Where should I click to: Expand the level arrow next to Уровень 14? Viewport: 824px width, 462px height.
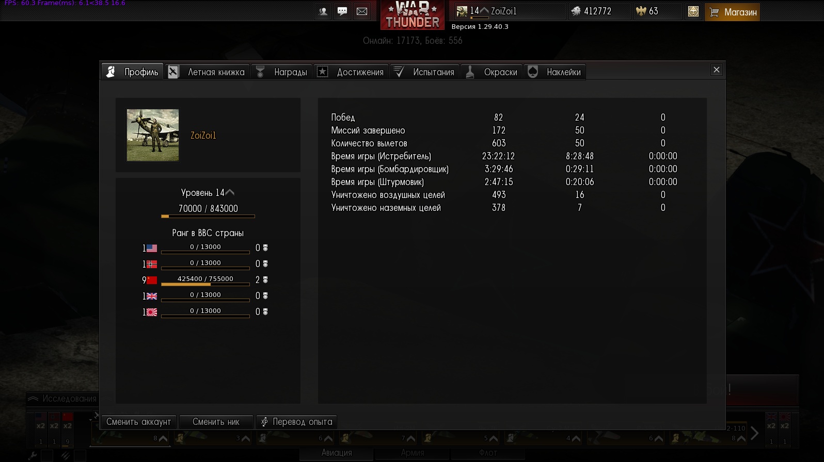click(230, 192)
